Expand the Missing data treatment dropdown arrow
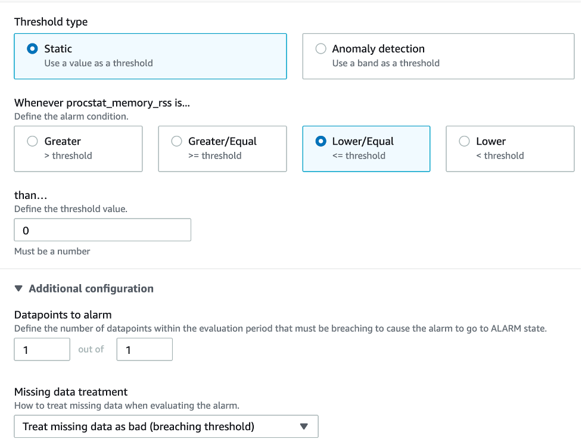The width and height of the screenshot is (582, 448). [303, 427]
